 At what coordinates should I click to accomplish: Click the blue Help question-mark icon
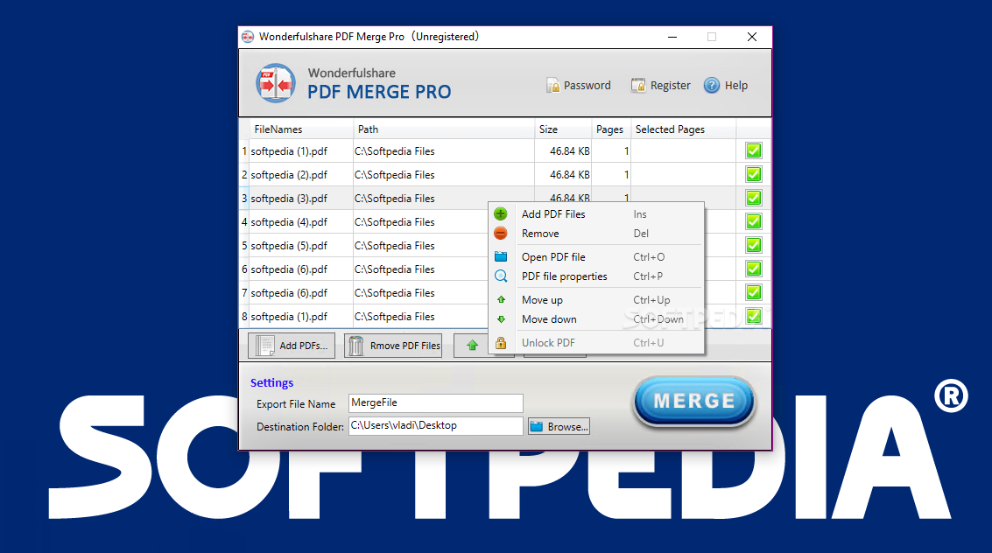click(x=712, y=86)
